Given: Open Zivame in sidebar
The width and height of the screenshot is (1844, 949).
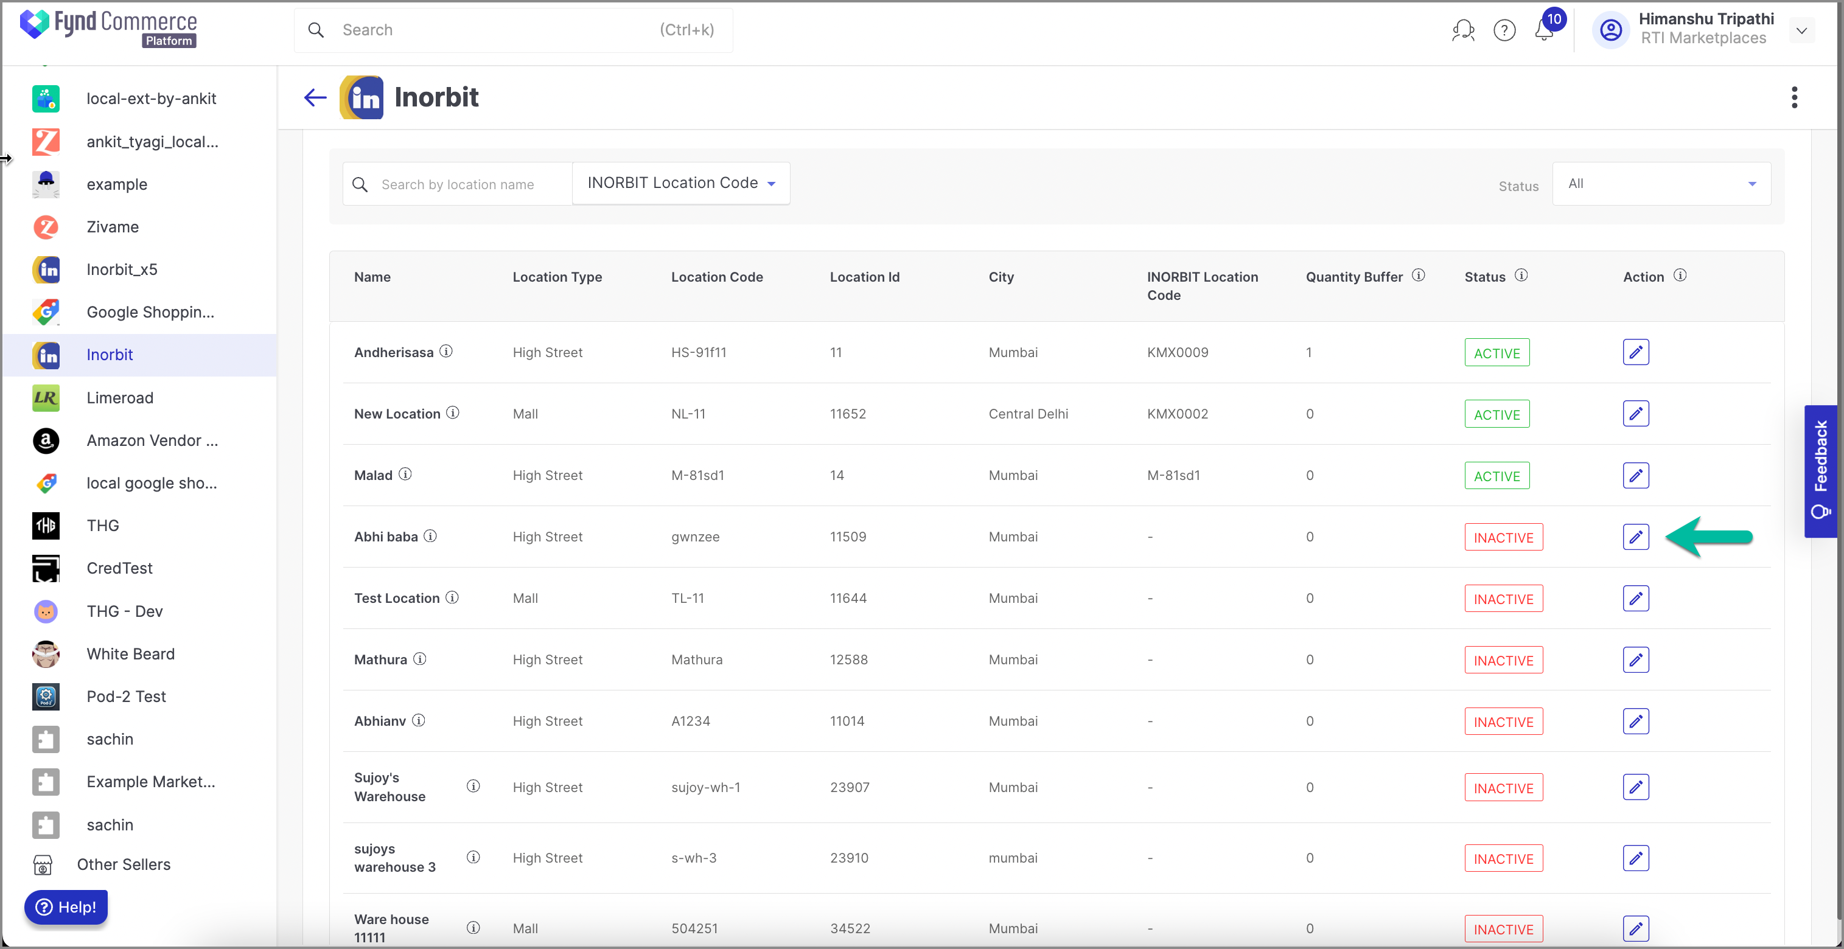Looking at the screenshot, I should 139,227.
